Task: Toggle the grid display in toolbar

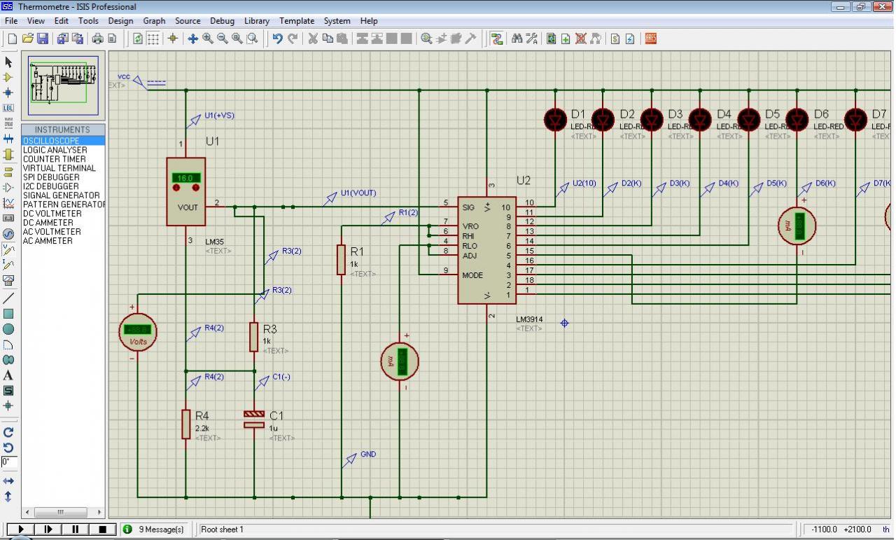Action: [x=153, y=39]
